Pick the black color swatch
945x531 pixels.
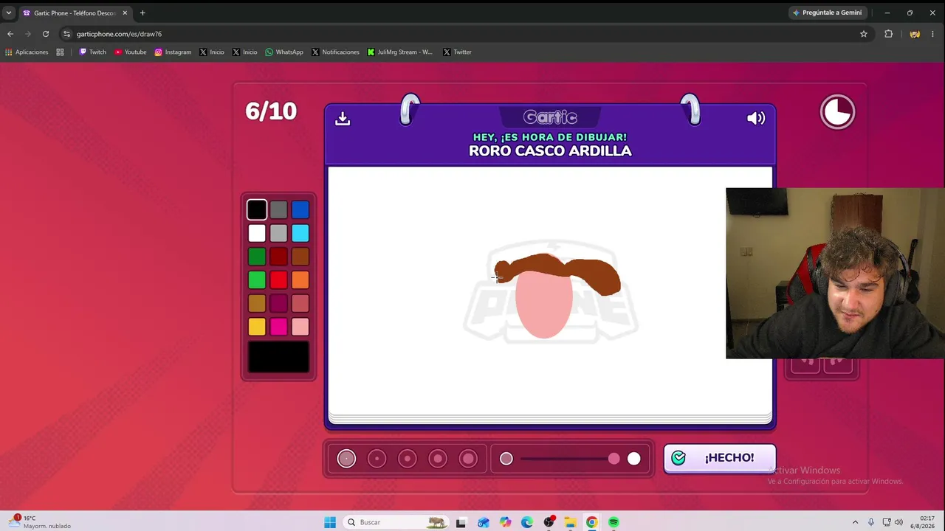coord(257,210)
